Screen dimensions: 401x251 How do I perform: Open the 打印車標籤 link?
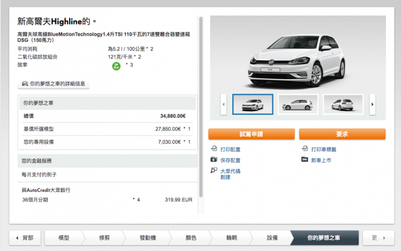click(x=324, y=149)
